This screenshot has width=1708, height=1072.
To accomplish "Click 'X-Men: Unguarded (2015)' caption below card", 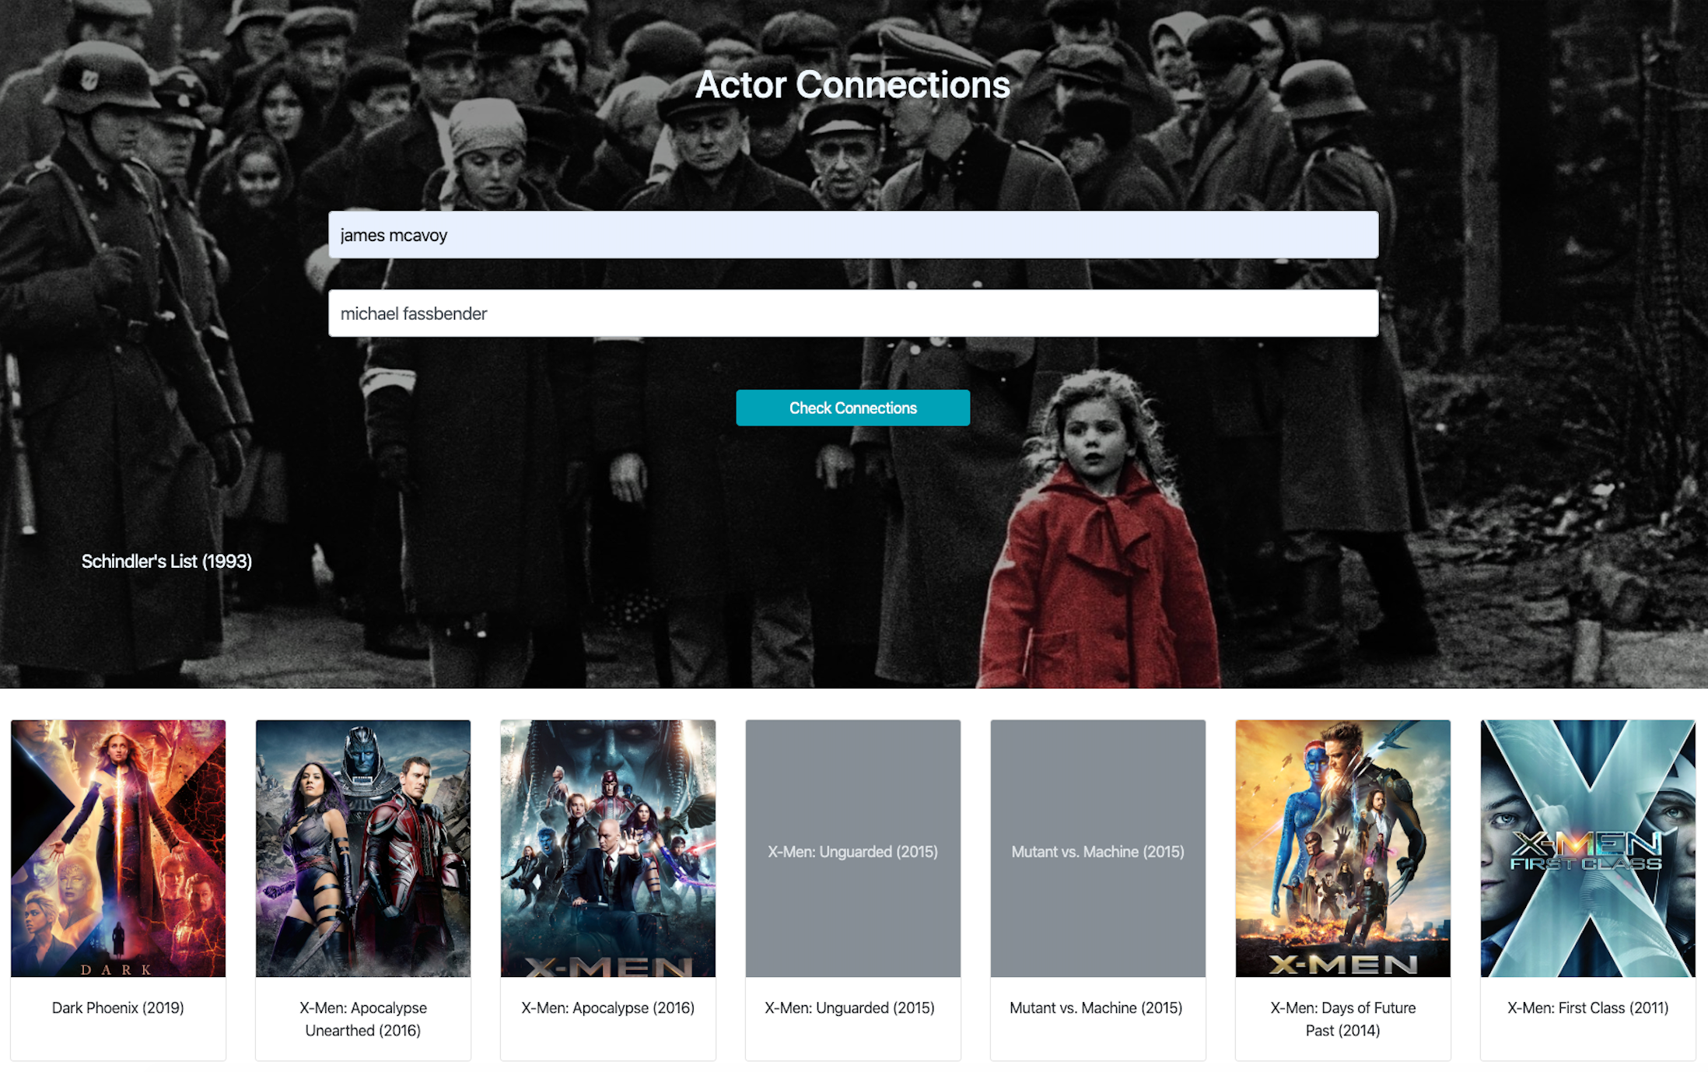I will point(850,1007).
